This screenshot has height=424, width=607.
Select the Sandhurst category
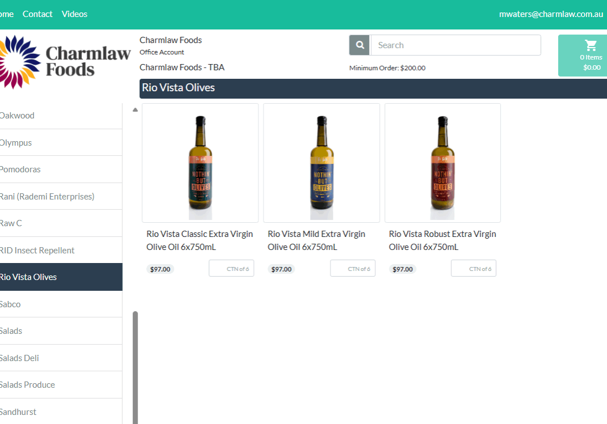[61, 412]
